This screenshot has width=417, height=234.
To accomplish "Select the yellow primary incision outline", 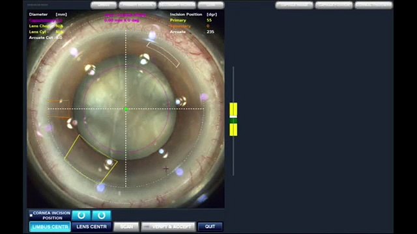I will pyautogui.click(x=91, y=159).
